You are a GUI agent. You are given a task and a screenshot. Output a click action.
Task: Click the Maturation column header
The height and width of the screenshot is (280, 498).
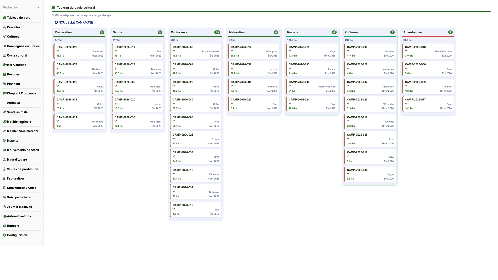tap(254, 32)
